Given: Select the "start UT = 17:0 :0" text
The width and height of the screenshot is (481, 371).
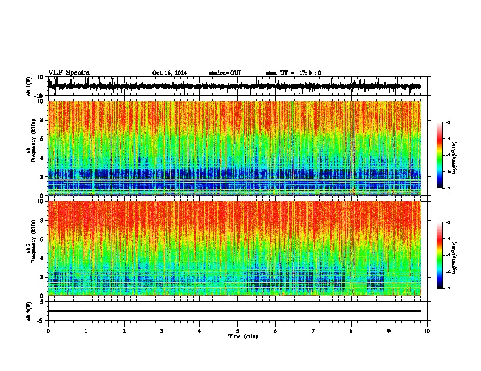Looking at the screenshot, I should 293,73.
